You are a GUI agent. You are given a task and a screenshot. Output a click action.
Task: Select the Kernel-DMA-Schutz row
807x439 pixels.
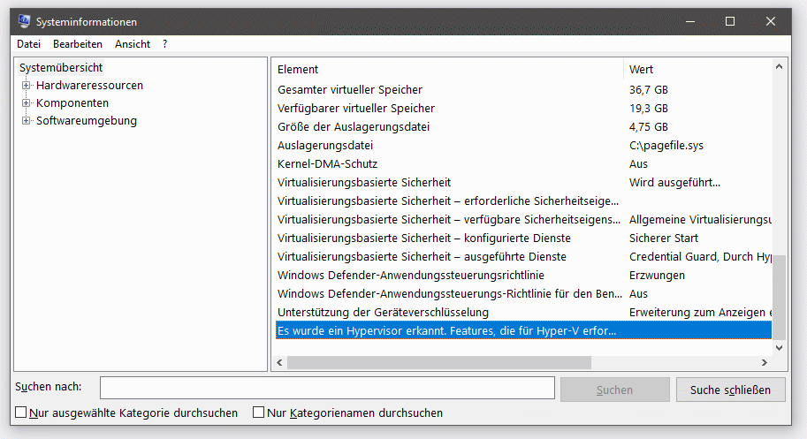pyautogui.click(x=523, y=164)
